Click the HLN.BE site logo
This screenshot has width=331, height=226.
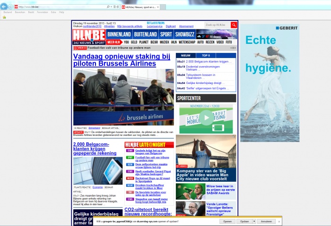click(x=89, y=37)
